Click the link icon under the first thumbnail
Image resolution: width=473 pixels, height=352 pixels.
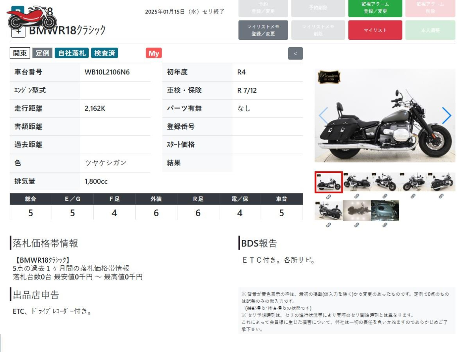pos(328,196)
